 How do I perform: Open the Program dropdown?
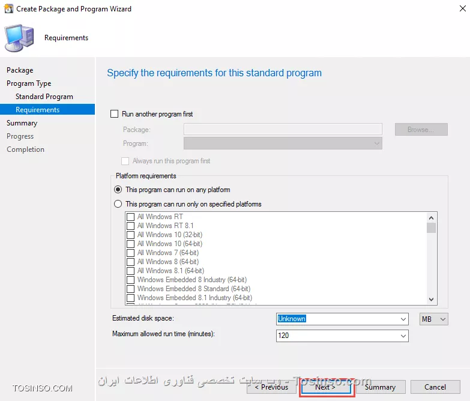(283, 143)
